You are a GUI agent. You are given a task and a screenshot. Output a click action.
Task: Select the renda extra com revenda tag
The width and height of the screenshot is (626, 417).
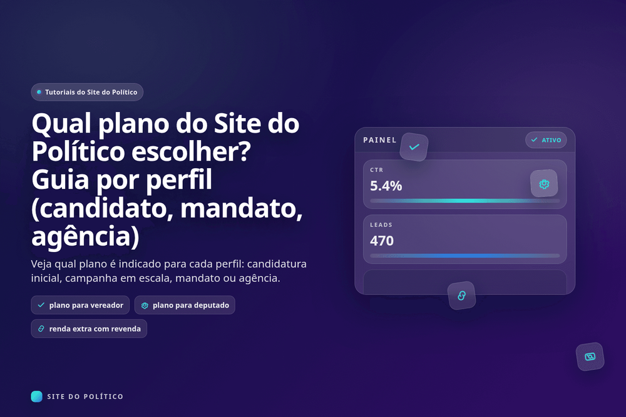(89, 329)
